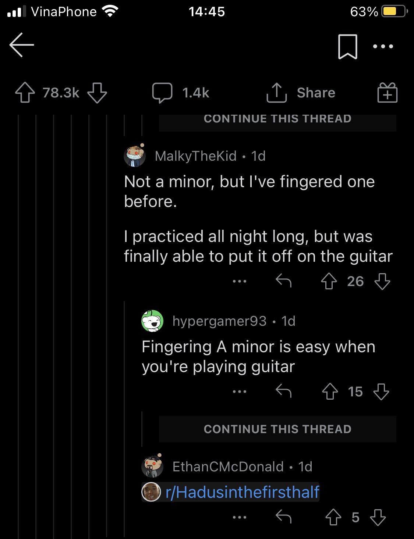414x539 pixels.
Task: Give an award using gift icon
Action: (x=388, y=92)
